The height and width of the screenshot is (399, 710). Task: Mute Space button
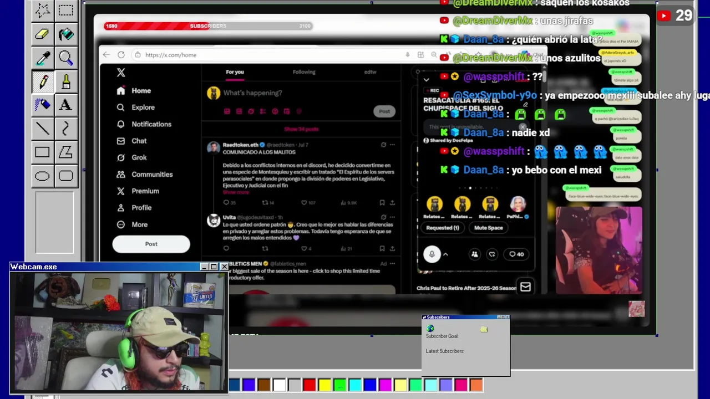(488, 228)
